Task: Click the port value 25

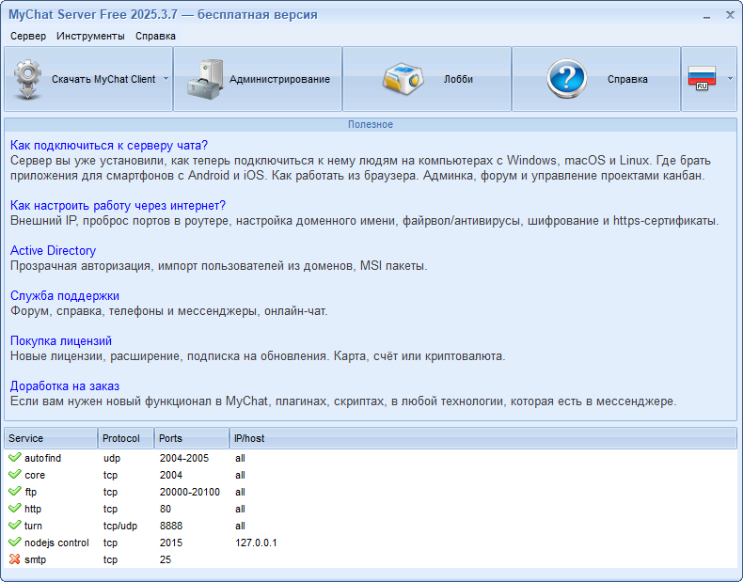Action: tap(166, 559)
